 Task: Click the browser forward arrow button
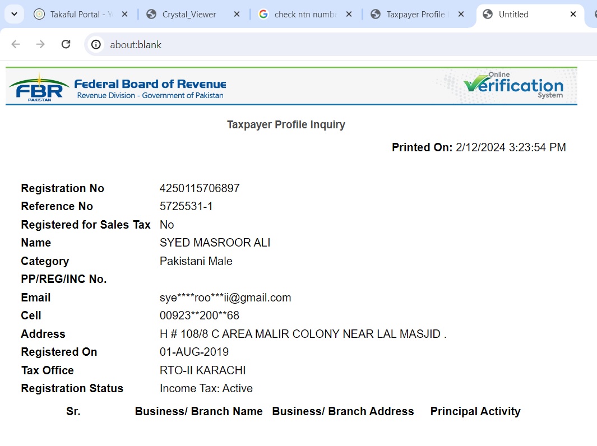point(40,44)
